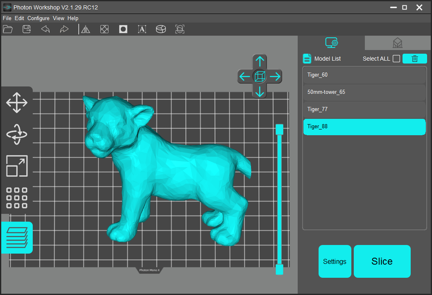
Task: Select the Mirror tool in the toolbar
Action: [86, 29]
